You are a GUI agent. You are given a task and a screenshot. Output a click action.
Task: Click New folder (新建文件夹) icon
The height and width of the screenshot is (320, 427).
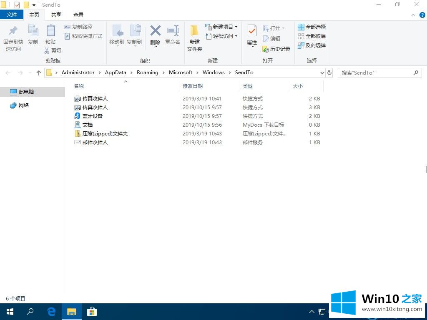[x=194, y=31]
